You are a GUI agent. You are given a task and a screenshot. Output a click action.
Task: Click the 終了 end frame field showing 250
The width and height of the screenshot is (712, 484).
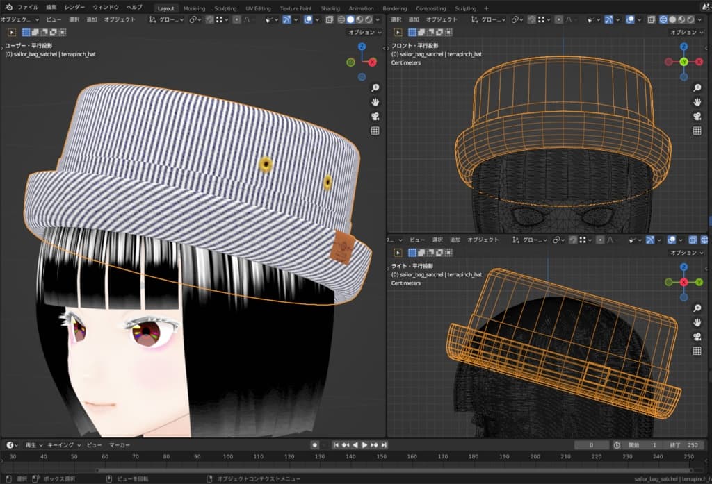(x=683, y=444)
